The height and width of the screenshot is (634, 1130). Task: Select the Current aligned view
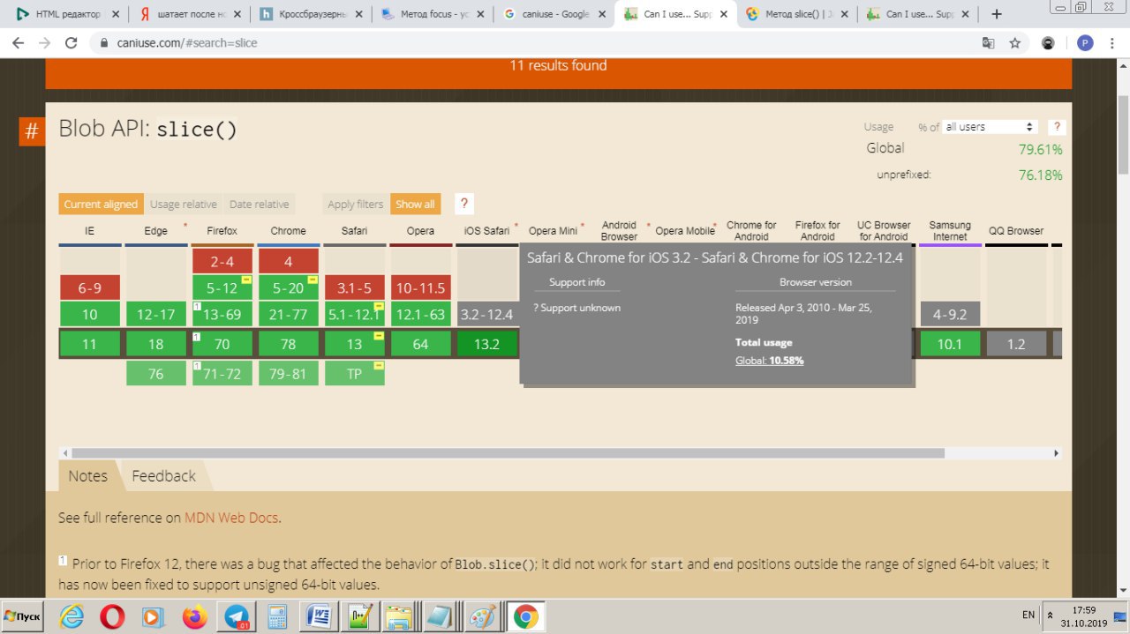[x=101, y=204]
